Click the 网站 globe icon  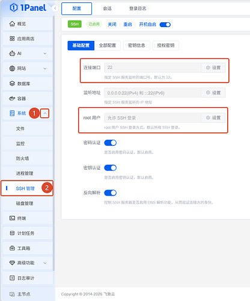[x=12, y=69]
